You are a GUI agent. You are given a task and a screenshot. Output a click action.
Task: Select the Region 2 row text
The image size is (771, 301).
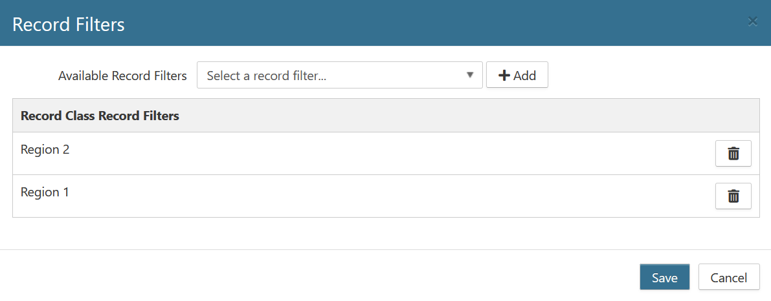45,149
